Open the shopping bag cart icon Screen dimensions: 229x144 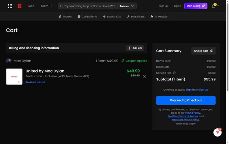214,6
